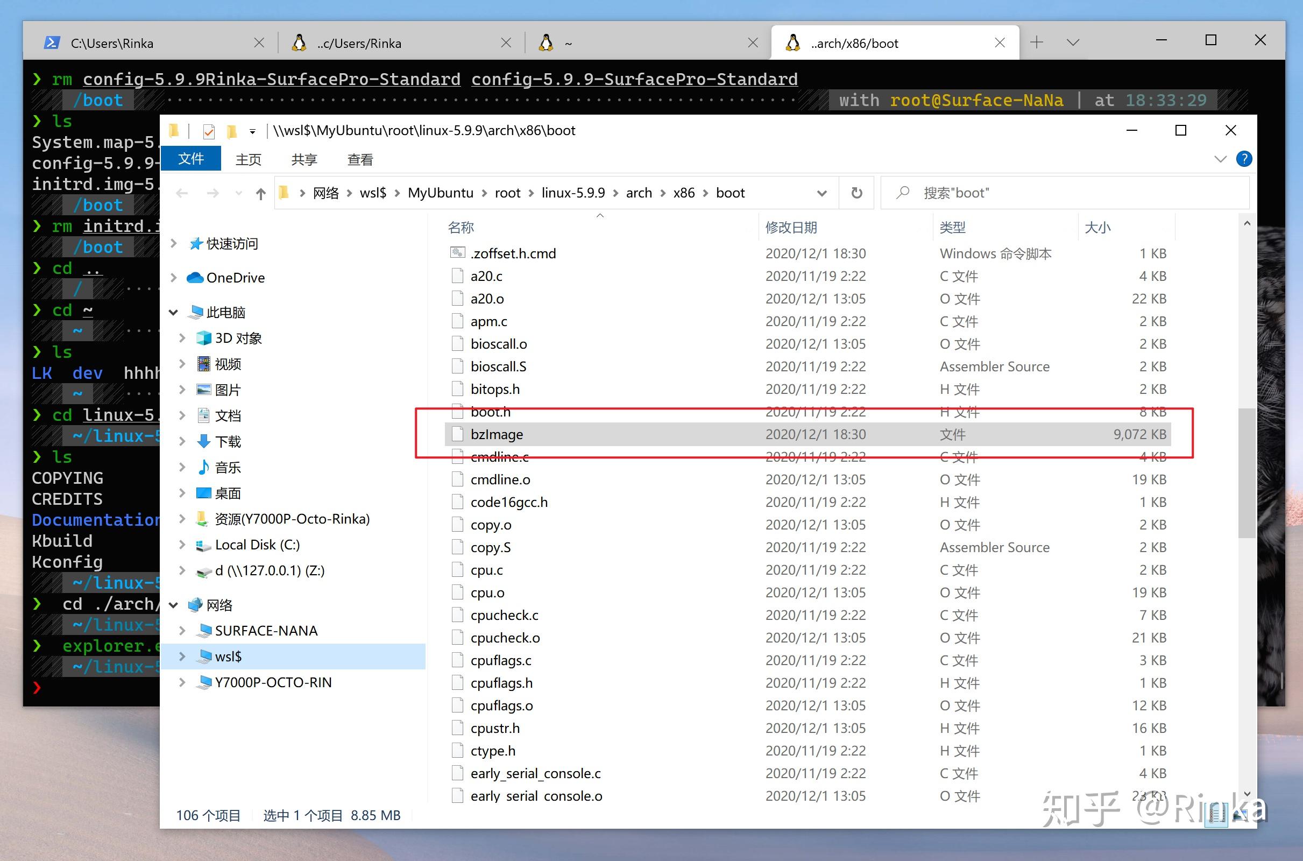The image size is (1303, 861).
Task: Click the New folder icon in quick access toolbar
Action: pos(232,131)
